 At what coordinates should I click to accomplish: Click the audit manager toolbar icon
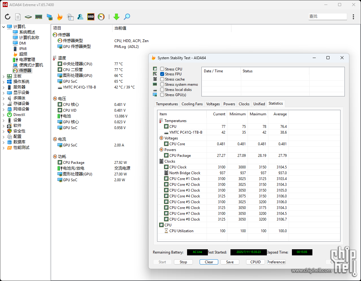[x=70, y=17]
